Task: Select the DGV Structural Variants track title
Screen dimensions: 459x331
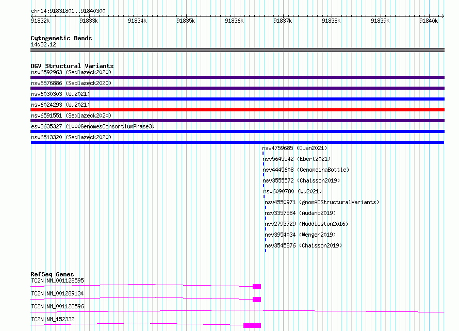Action: [72, 66]
